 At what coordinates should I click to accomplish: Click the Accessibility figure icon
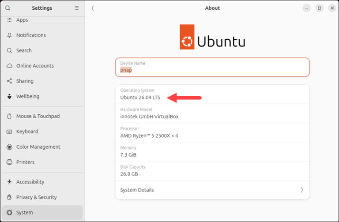coord(9,182)
